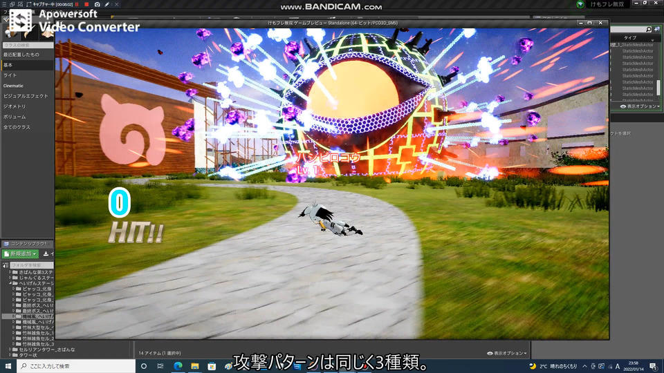This screenshot has width=664, height=373.
Task: Expand the 竹林雑魚セル_2 folder arrow
Action: [x=14, y=338]
